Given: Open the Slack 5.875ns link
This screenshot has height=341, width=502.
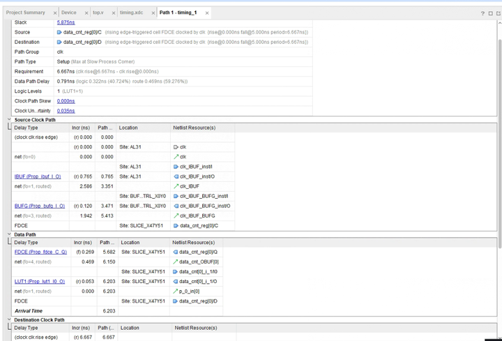Looking at the screenshot, I should click(x=66, y=22).
